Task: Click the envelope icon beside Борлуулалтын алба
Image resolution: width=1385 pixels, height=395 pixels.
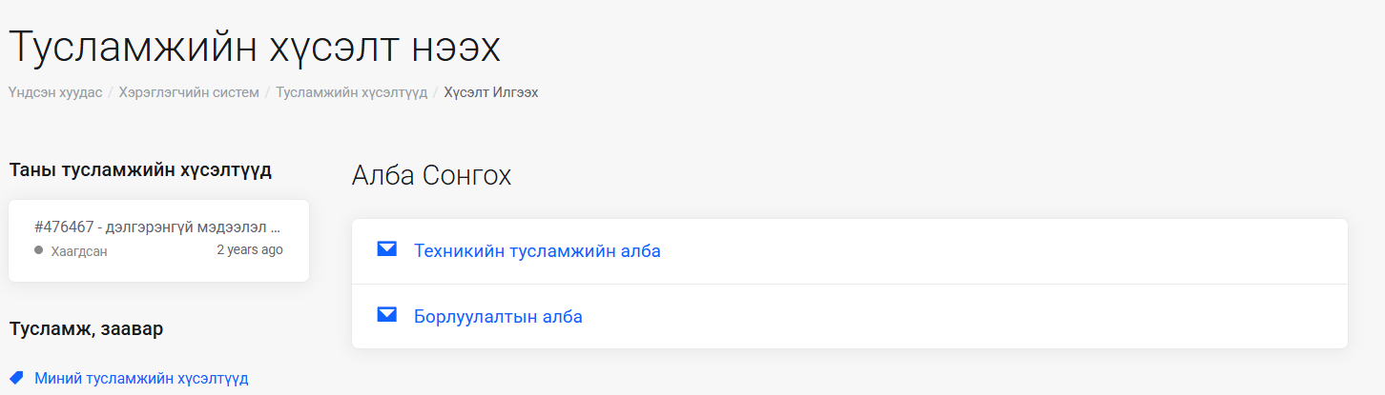Action: point(386,315)
